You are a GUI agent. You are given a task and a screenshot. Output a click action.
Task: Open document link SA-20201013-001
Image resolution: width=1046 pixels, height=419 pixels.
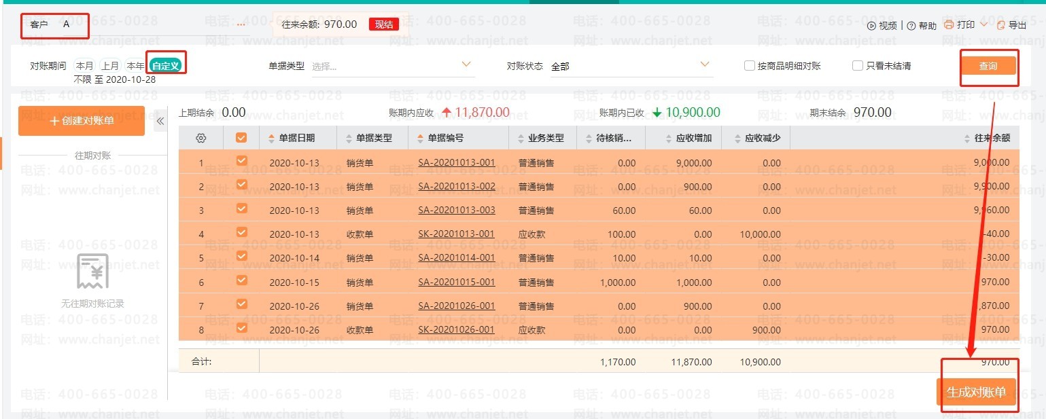pyautogui.click(x=457, y=163)
